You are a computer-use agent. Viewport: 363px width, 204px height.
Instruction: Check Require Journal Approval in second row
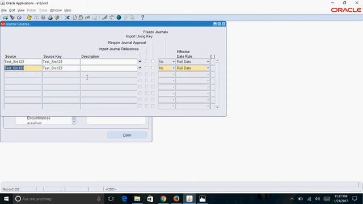pos(146,68)
